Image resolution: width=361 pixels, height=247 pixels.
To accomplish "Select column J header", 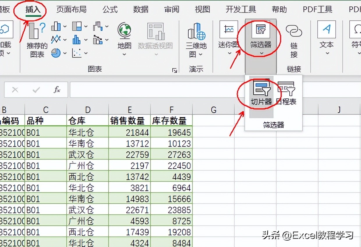I will tap(339, 110).
